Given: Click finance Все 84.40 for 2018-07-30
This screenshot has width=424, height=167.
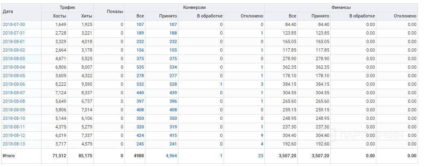Looking at the screenshot, I should (x=291, y=24).
